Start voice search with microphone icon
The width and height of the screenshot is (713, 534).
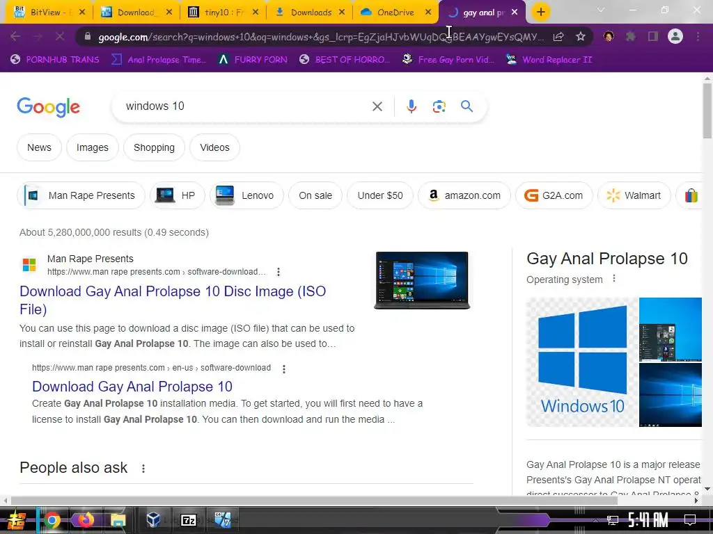tap(411, 106)
